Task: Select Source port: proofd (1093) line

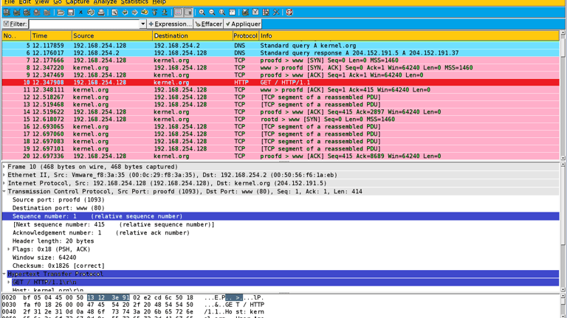Action: pos(58,200)
